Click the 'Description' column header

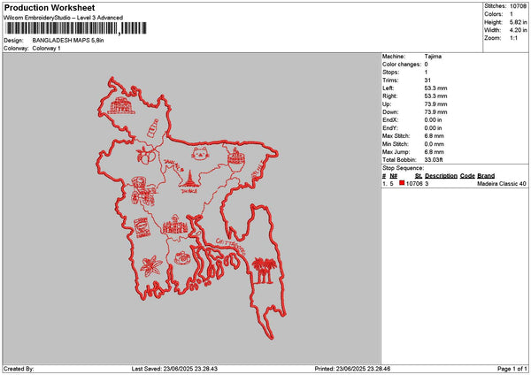click(441, 176)
